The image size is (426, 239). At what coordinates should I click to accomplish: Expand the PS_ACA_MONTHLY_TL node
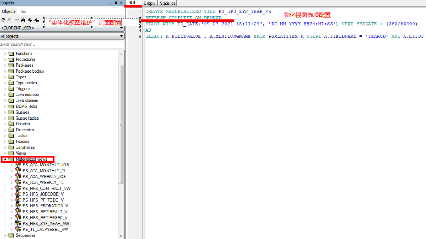click(11, 171)
